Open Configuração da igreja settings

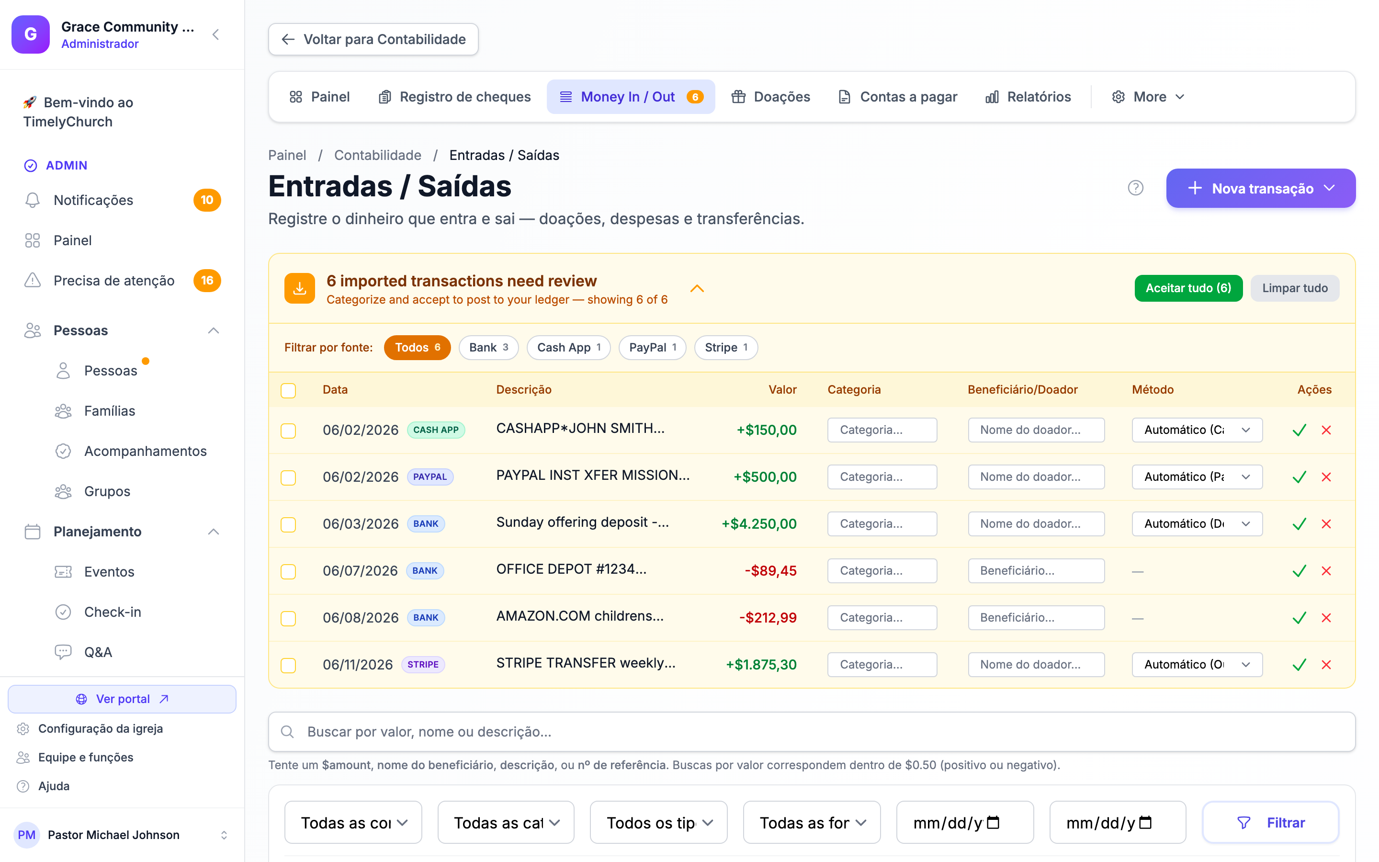click(100, 728)
